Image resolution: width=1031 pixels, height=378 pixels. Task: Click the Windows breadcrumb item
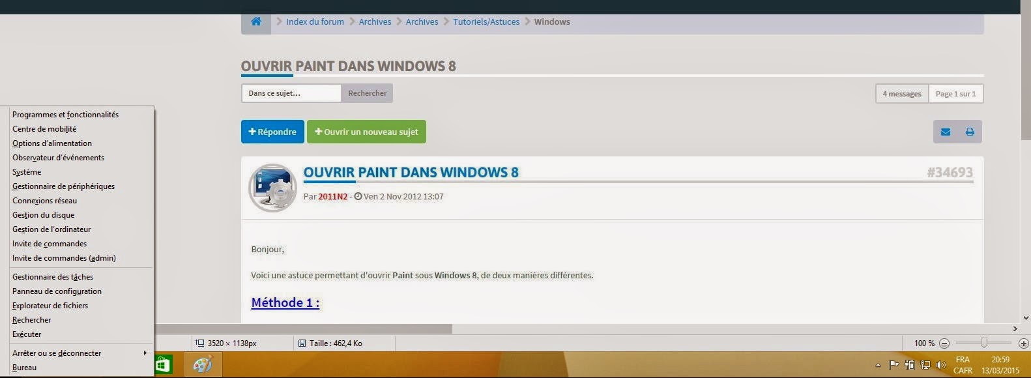(x=552, y=22)
